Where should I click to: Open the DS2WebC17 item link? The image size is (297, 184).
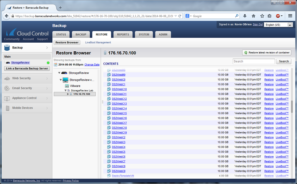pos(119,123)
